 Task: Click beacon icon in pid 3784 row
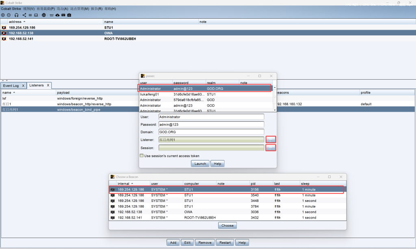pyautogui.click(x=113, y=206)
